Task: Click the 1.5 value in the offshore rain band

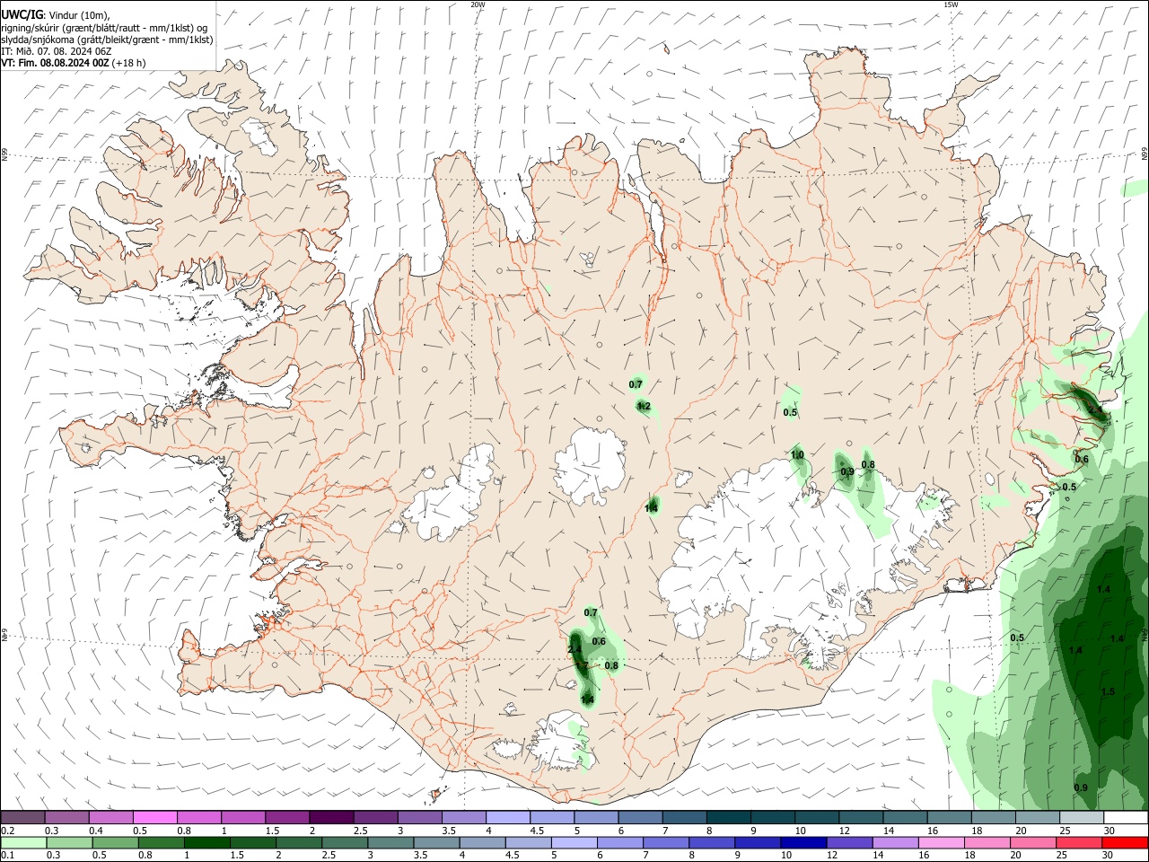Action: pyautogui.click(x=1108, y=692)
